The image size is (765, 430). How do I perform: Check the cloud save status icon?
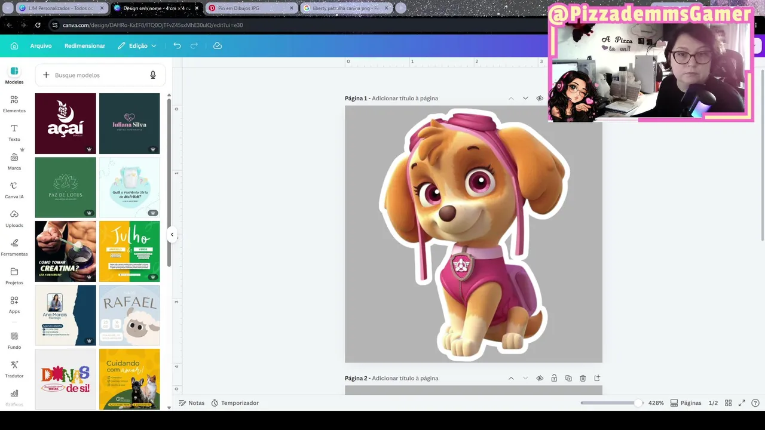pos(218,46)
